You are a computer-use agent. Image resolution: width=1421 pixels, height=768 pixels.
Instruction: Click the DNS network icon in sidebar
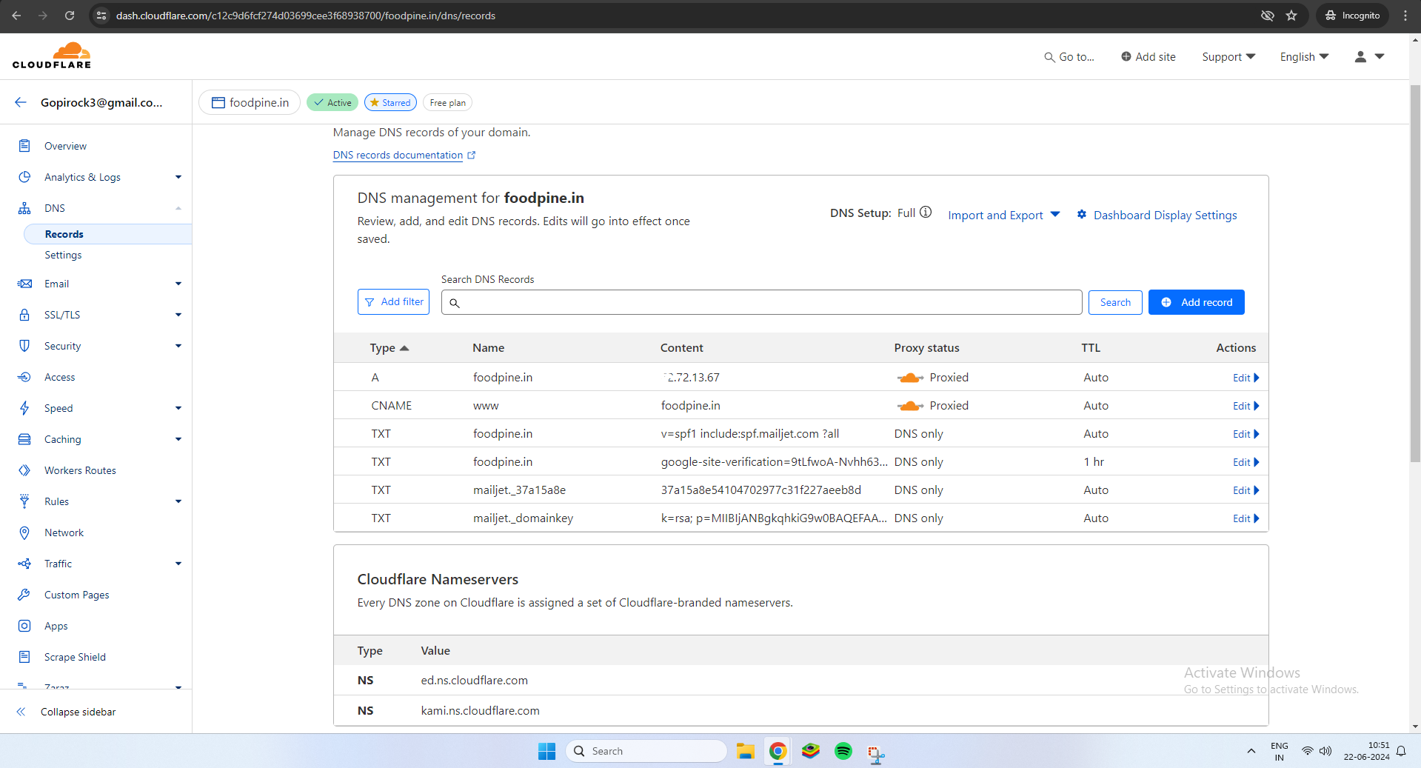(x=24, y=208)
